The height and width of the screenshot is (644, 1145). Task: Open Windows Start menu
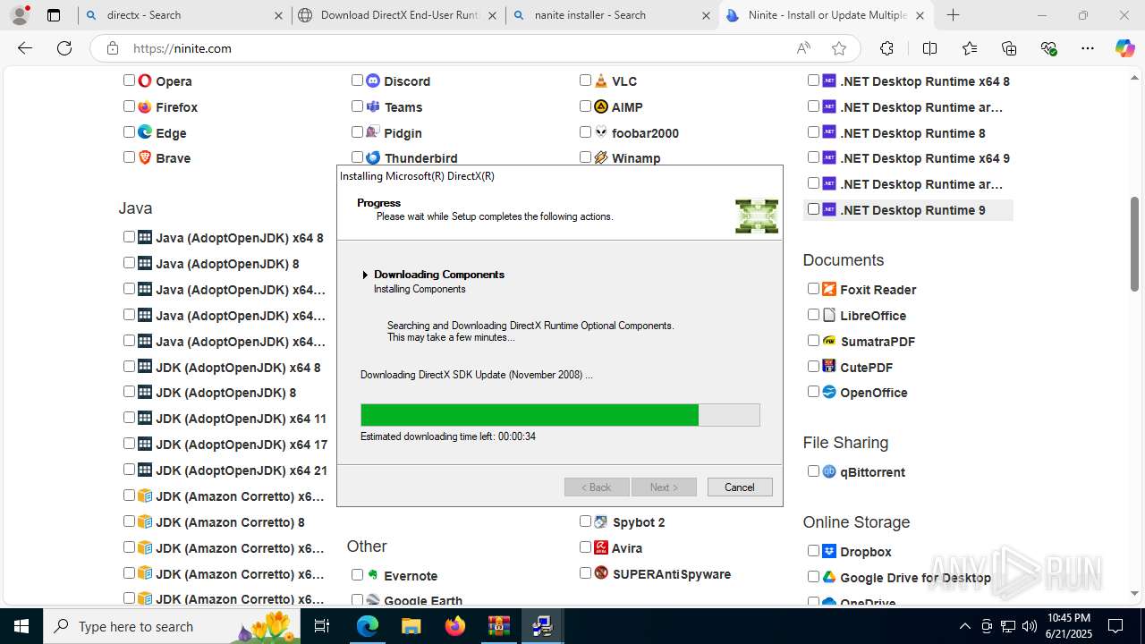point(21,626)
